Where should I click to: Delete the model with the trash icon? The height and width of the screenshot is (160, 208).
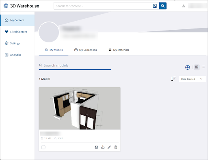pos(116,147)
